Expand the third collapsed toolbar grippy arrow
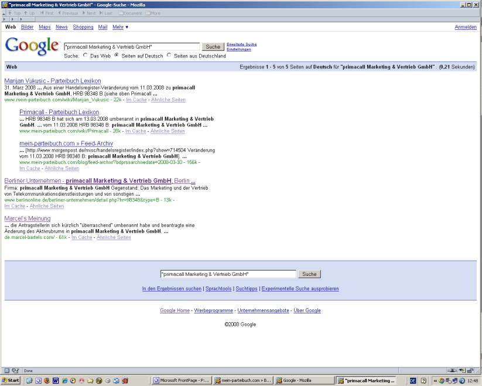 (x=20, y=19)
